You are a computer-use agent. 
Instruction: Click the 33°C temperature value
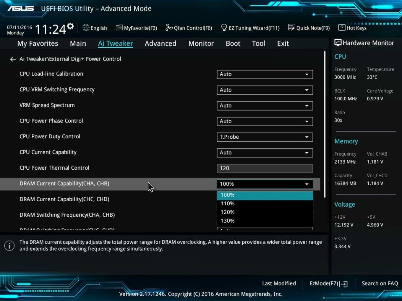[x=372, y=77]
